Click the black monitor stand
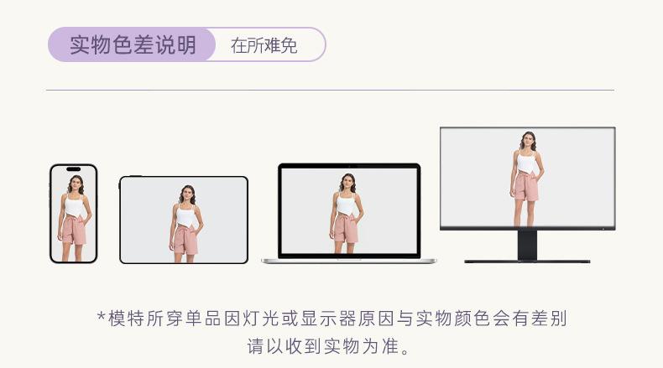 (527, 246)
